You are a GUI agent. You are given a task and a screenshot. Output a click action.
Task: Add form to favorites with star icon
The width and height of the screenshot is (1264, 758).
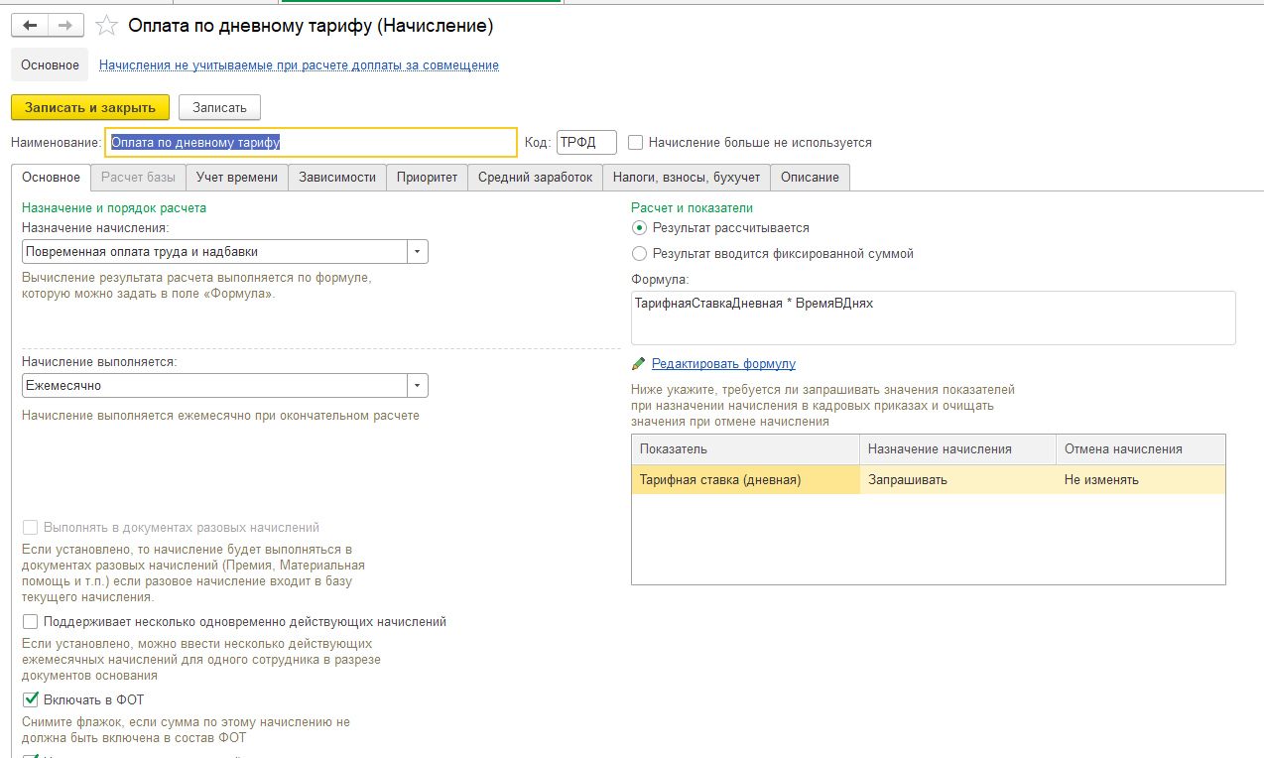(107, 26)
